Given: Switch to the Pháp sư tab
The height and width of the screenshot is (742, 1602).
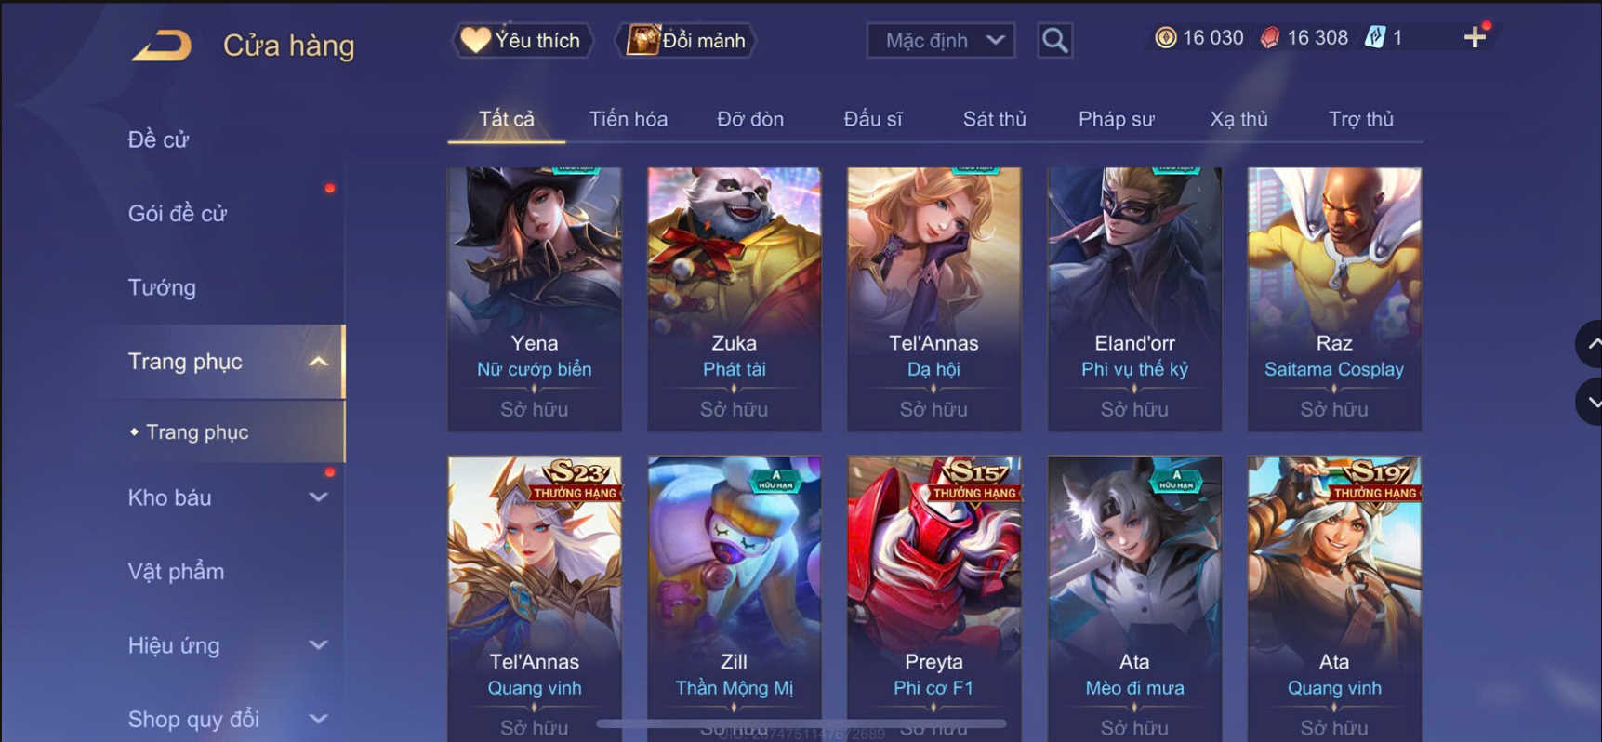Looking at the screenshot, I should (x=1116, y=119).
